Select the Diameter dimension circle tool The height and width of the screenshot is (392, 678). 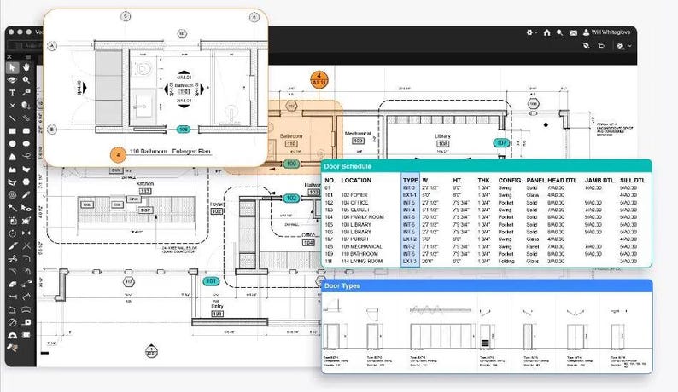tap(12, 322)
